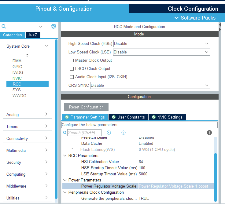Collapse the side panel using edge arrows
This screenshot has height=205, width=225.
220,27
